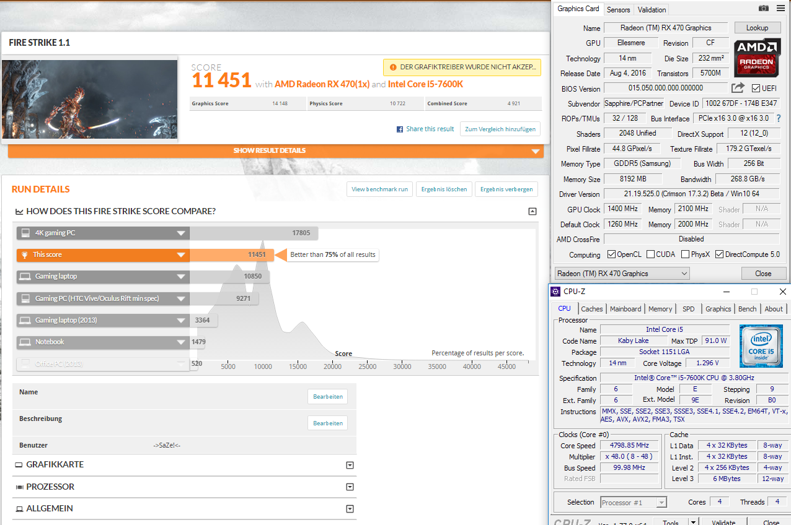The height and width of the screenshot is (525, 791).
Task: Click the monitor icon on HTC Vive row
Action: (x=25, y=298)
